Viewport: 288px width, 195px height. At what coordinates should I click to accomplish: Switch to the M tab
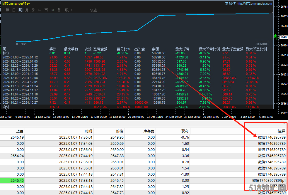click(53, 10)
